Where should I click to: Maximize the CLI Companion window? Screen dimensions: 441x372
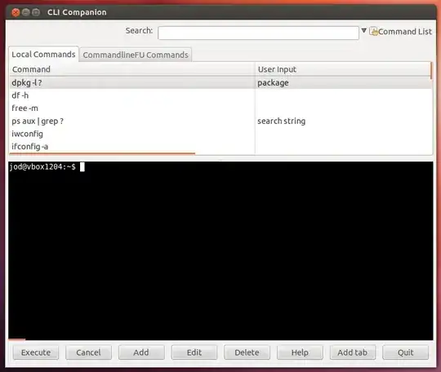(36, 12)
